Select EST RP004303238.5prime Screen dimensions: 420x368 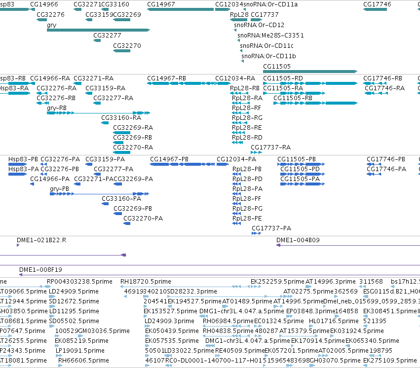pos(79,282)
